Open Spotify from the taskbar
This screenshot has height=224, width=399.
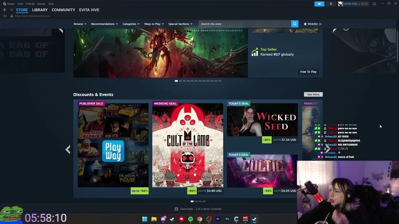pyautogui.click(x=190, y=219)
